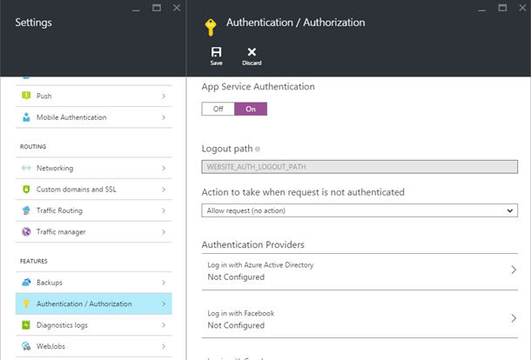Image resolution: width=531 pixels, height=360 pixels.
Task: Click the Networking arrows icon
Action: click(26, 168)
